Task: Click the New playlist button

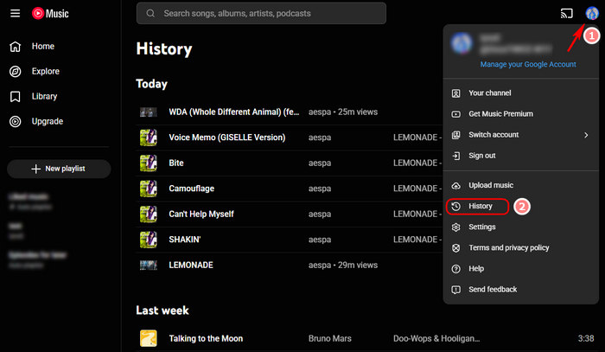Action: tap(59, 169)
